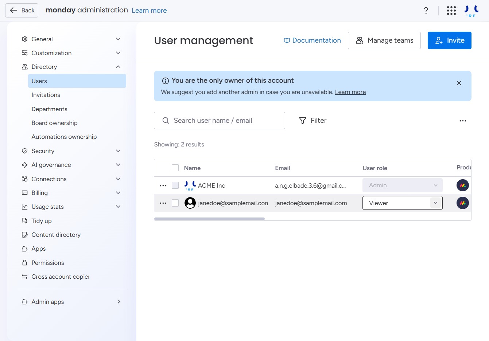Viewport: 489px width, 341px height.
Task: Click the Billing card icon
Action: 24,193
